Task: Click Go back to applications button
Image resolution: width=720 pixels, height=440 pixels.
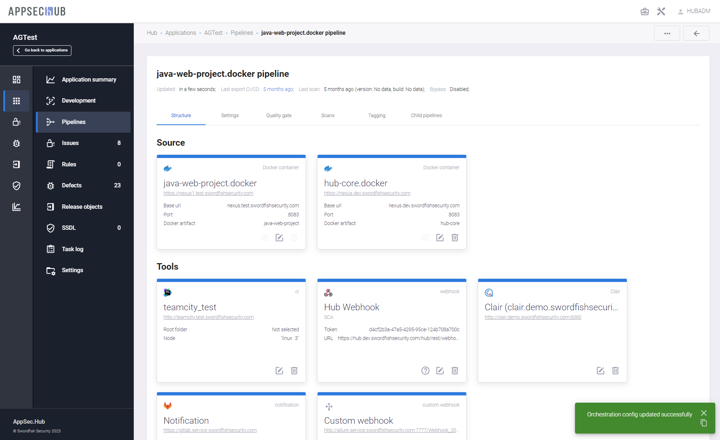Action: (x=42, y=50)
